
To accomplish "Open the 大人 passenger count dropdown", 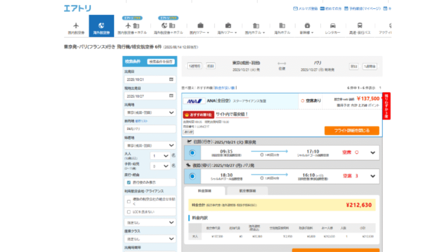I will [160, 156].
